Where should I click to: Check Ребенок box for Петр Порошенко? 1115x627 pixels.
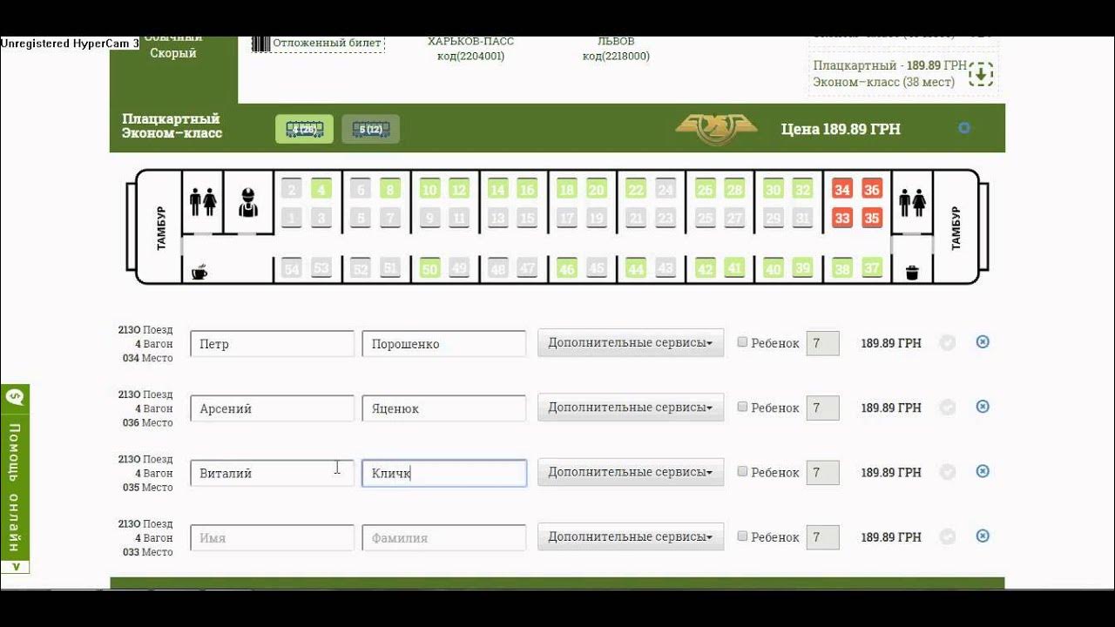pyautogui.click(x=743, y=342)
